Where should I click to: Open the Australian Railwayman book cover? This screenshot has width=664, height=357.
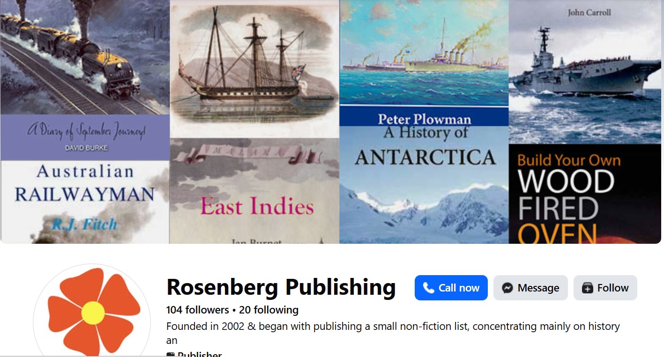point(85,202)
